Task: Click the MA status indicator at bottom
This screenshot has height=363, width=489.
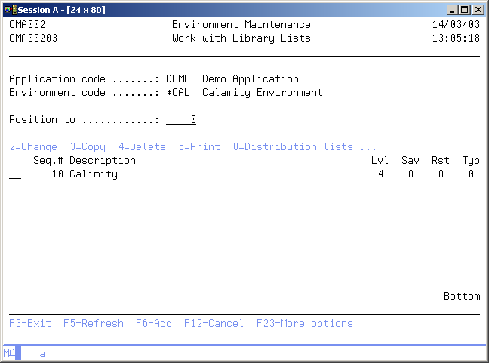Action: click(x=9, y=353)
